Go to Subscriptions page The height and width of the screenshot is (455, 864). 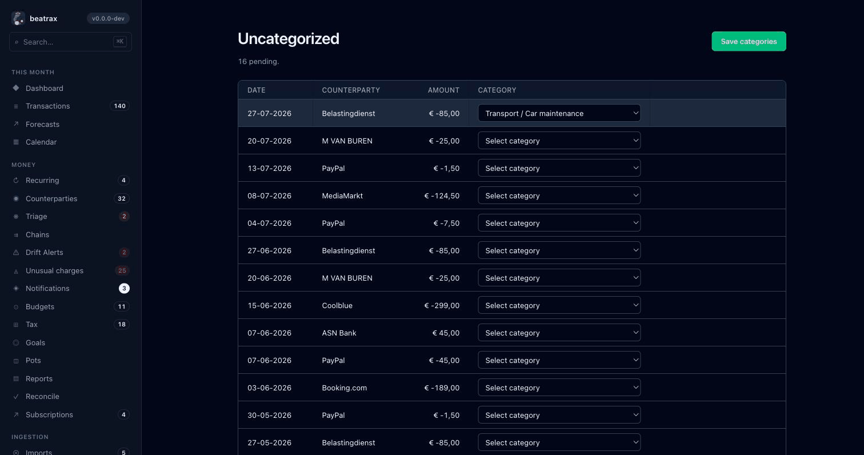coord(70,415)
